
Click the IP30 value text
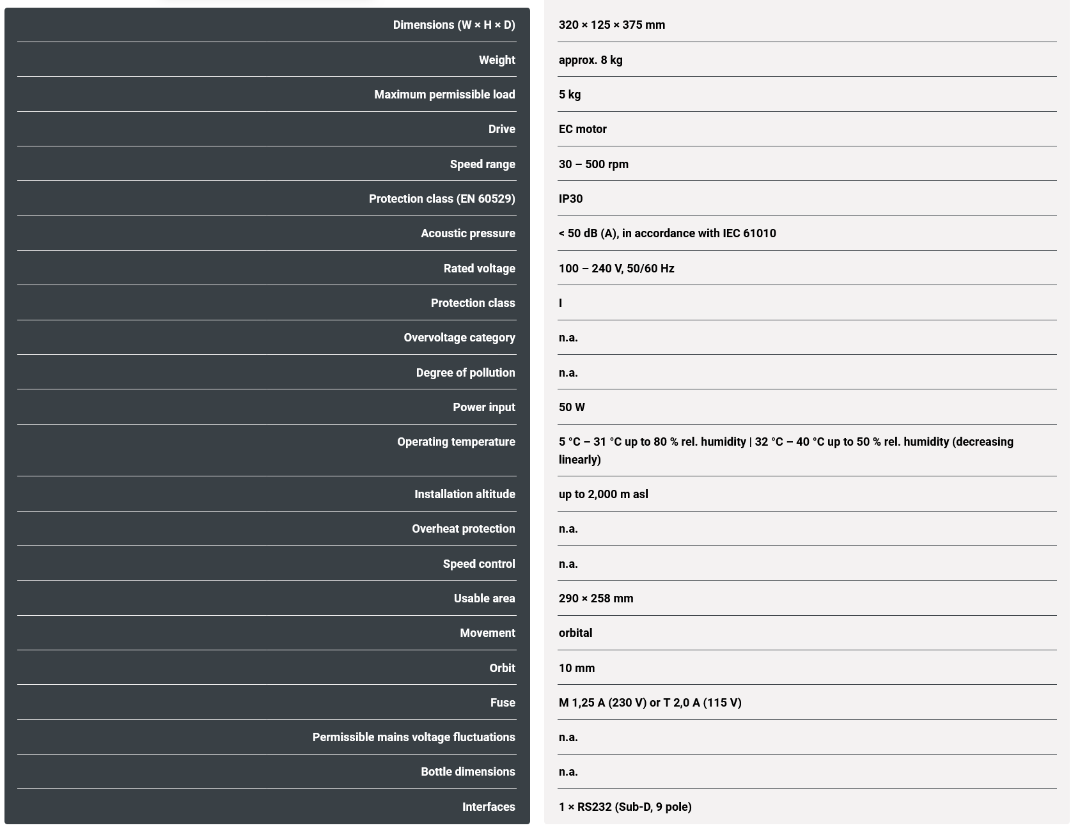click(570, 199)
